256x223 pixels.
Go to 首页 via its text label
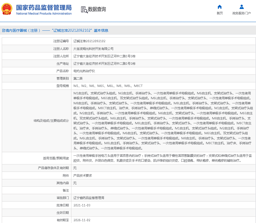(219, 13)
